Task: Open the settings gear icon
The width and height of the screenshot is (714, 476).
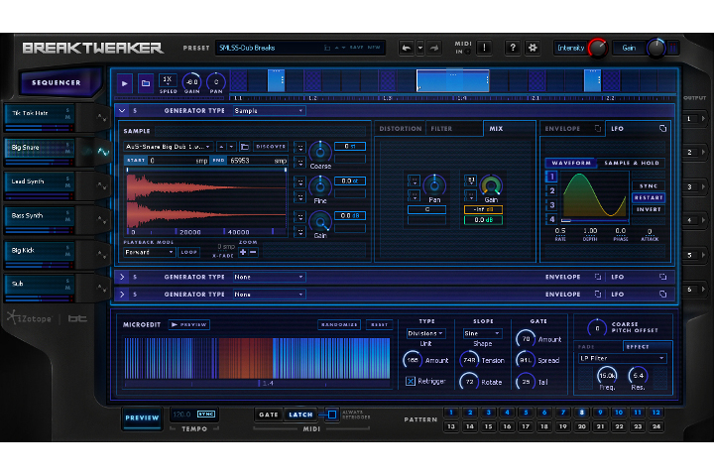Action: click(532, 48)
